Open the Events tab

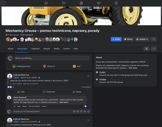pos(66,49)
